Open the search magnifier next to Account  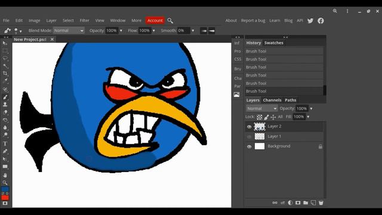[170, 21]
